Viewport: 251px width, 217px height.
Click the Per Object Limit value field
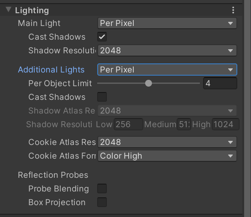click(220, 83)
